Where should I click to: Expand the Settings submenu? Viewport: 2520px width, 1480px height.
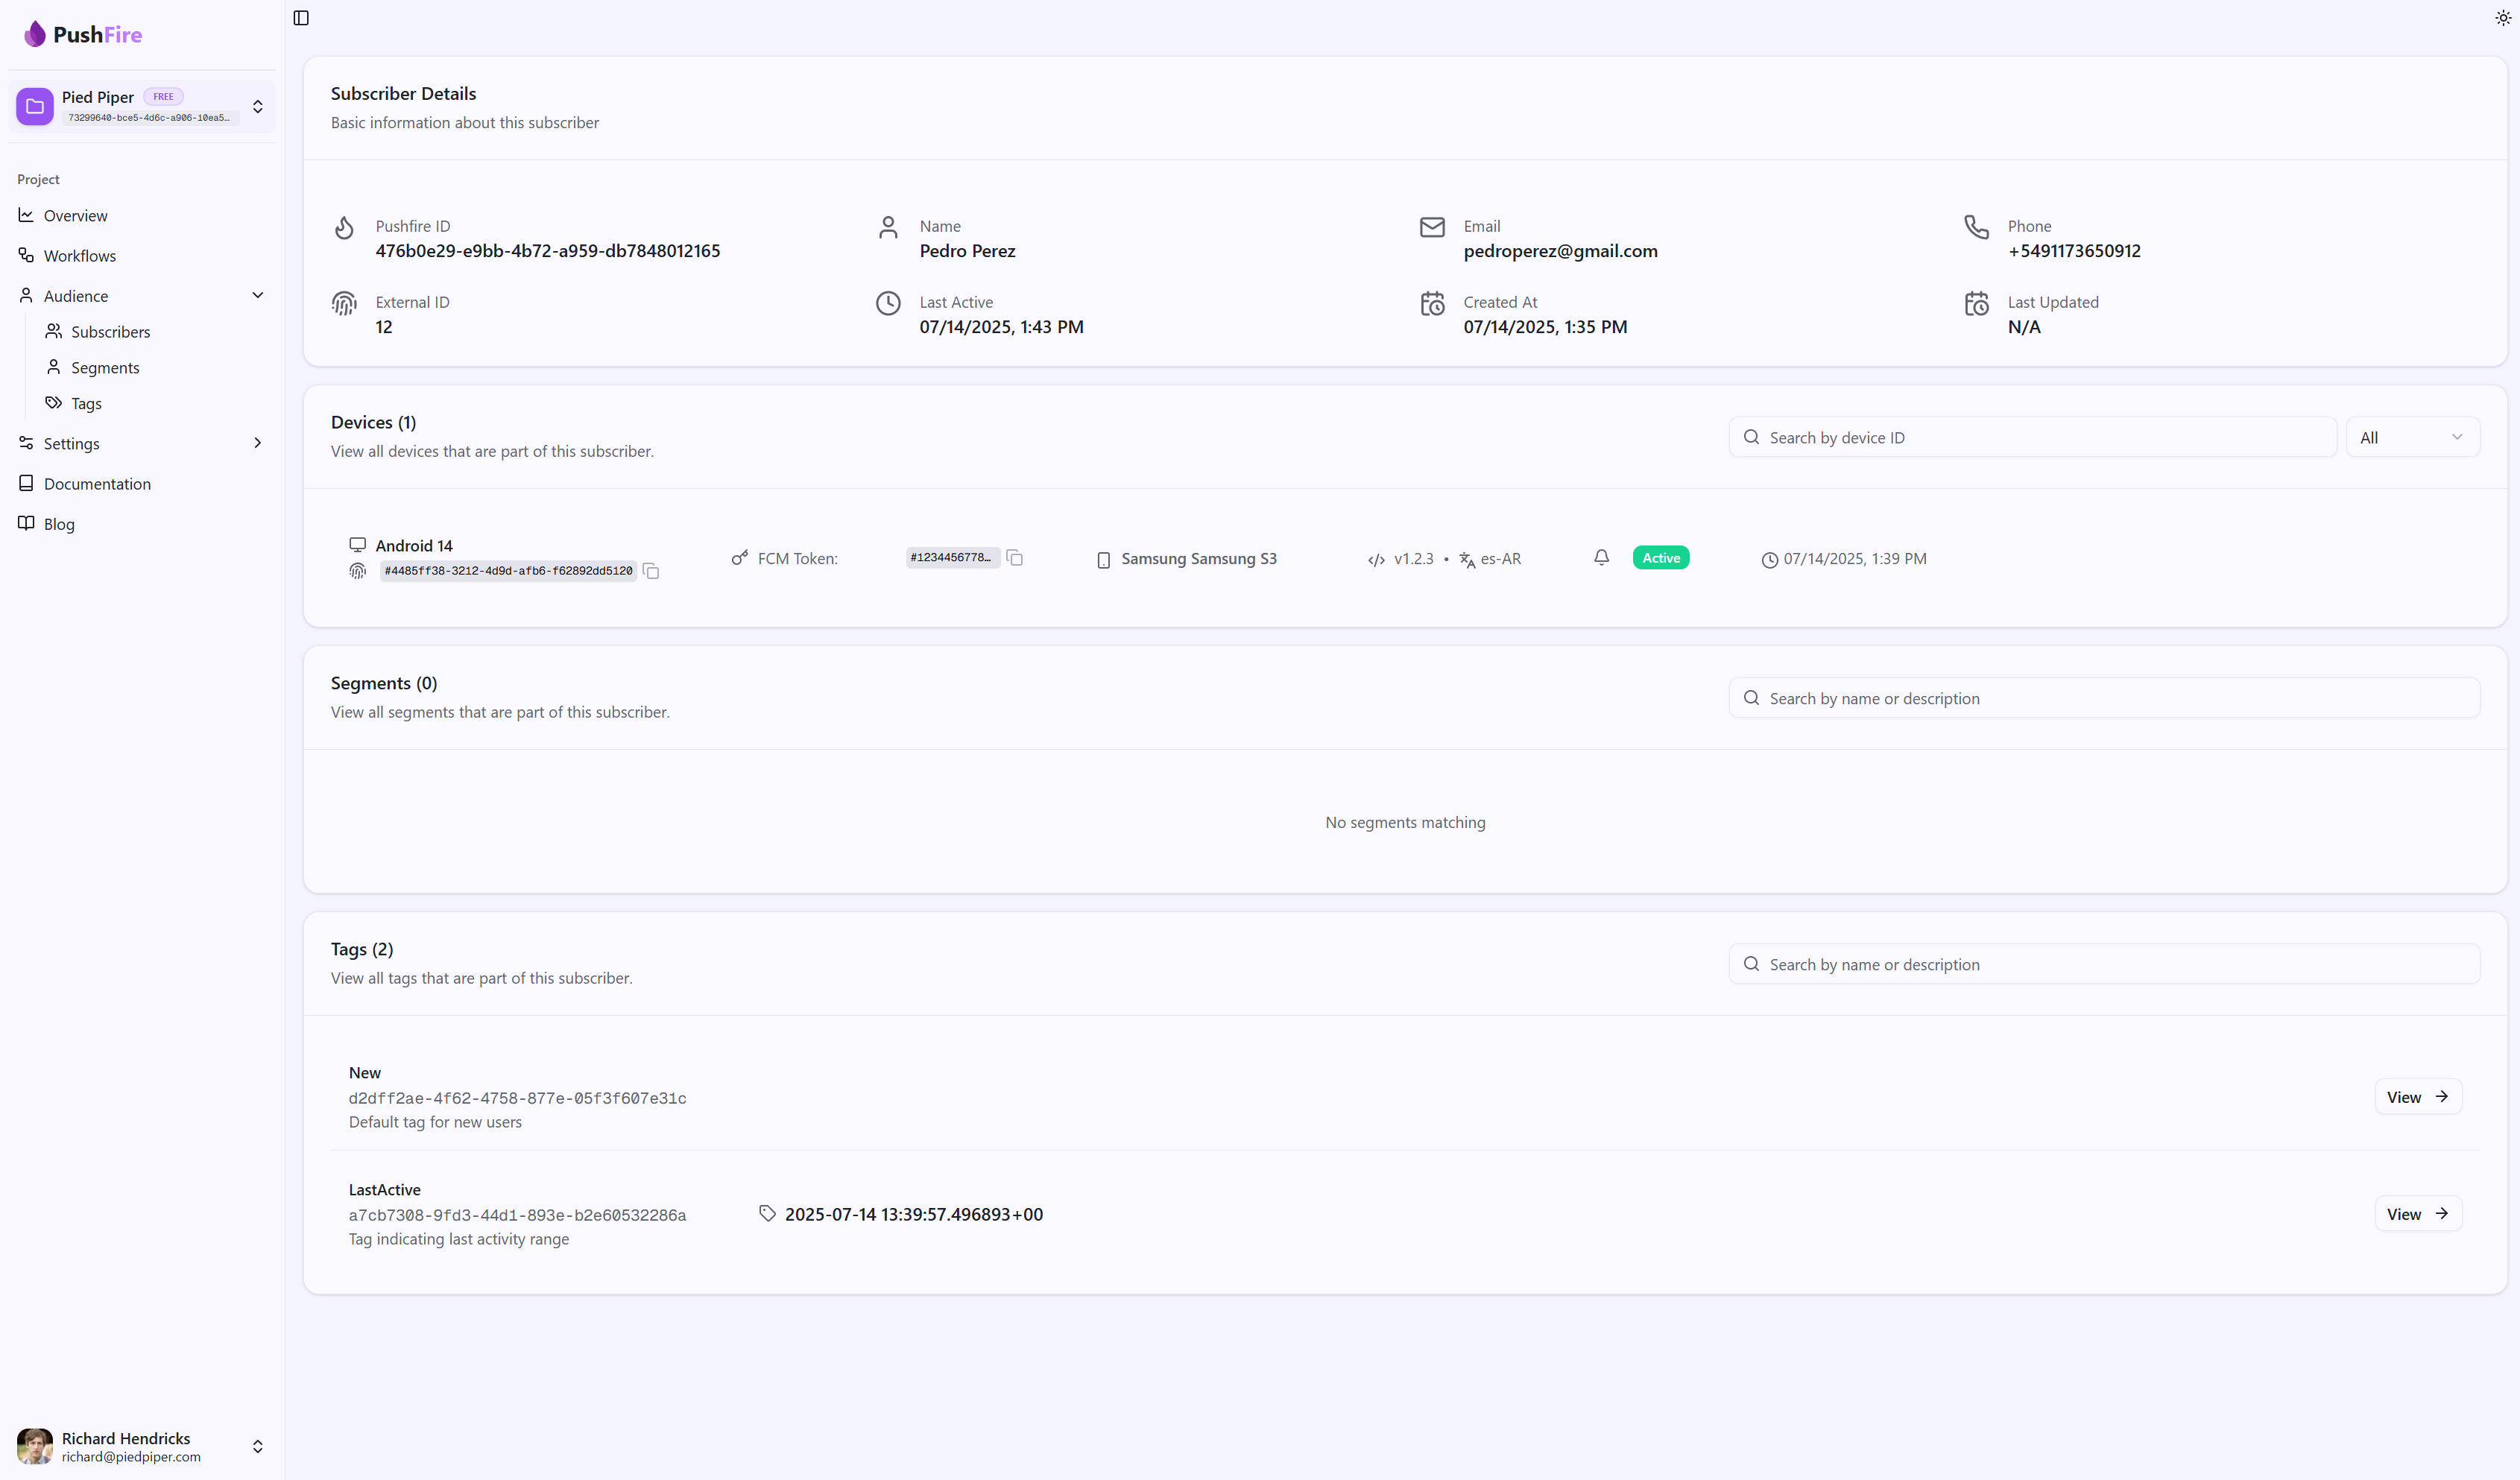click(x=257, y=443)
